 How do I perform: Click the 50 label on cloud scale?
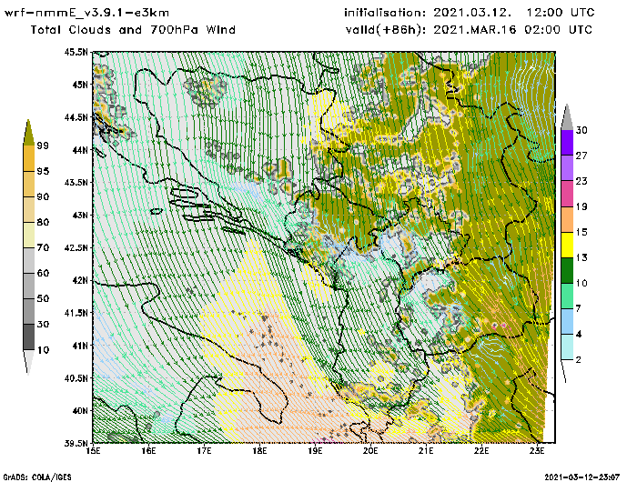click(x=43, y=298)
